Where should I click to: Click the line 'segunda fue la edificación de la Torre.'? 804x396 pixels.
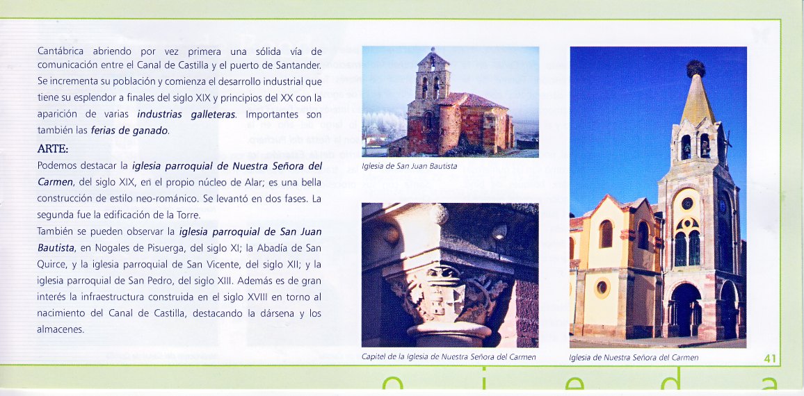click(118, 215)
